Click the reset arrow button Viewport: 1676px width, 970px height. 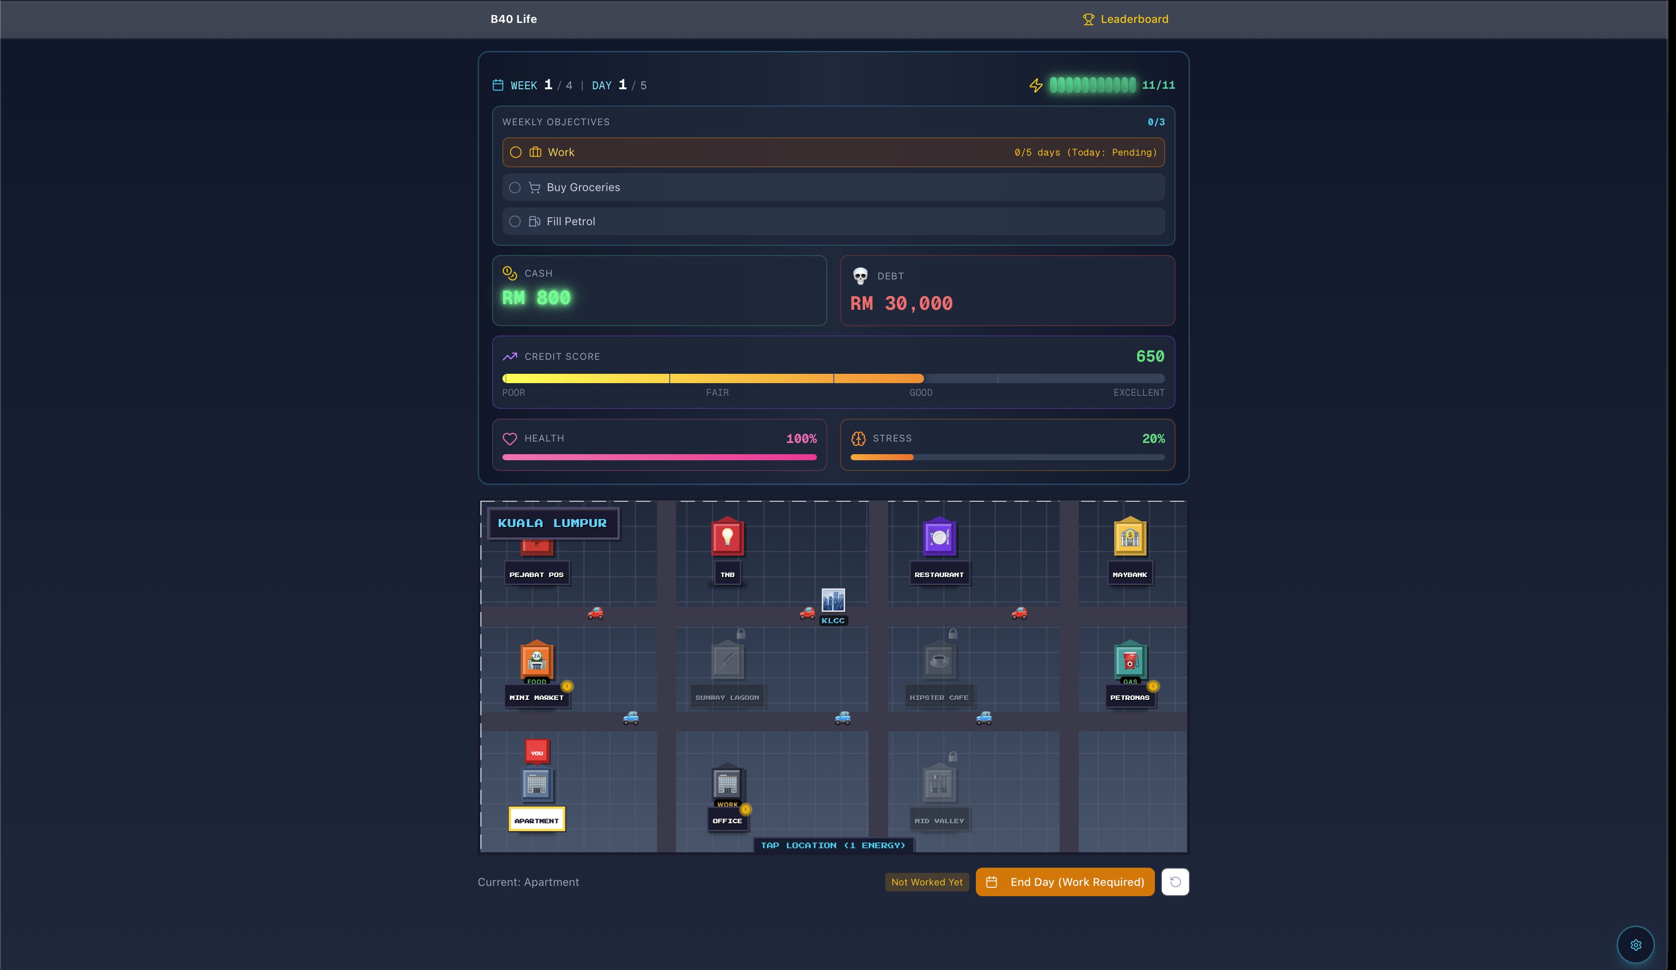pos(1175,882)
